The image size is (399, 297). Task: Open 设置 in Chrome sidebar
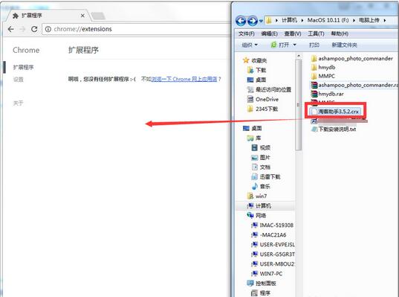[18, 80]
